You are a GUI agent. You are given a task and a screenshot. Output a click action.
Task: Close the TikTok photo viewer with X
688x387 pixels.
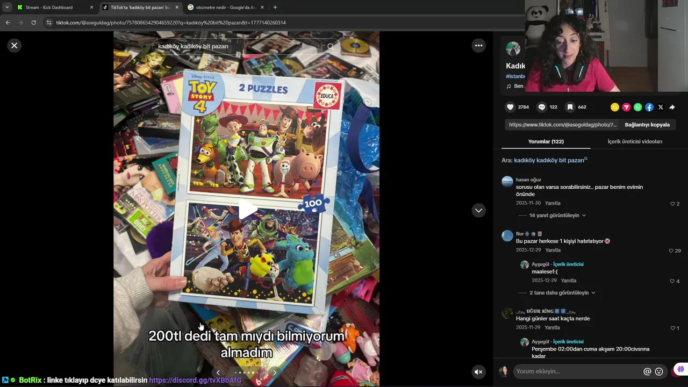(x=15, y=46)
